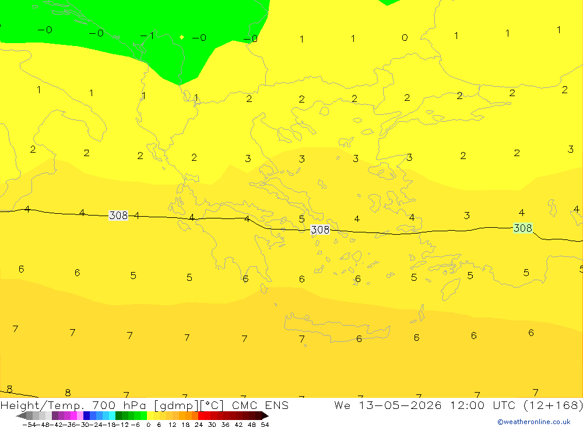Viewport: 583px width, 427px height.
Task: Click the "13-05-2026" date text
Action: click(x=401, y=405)
